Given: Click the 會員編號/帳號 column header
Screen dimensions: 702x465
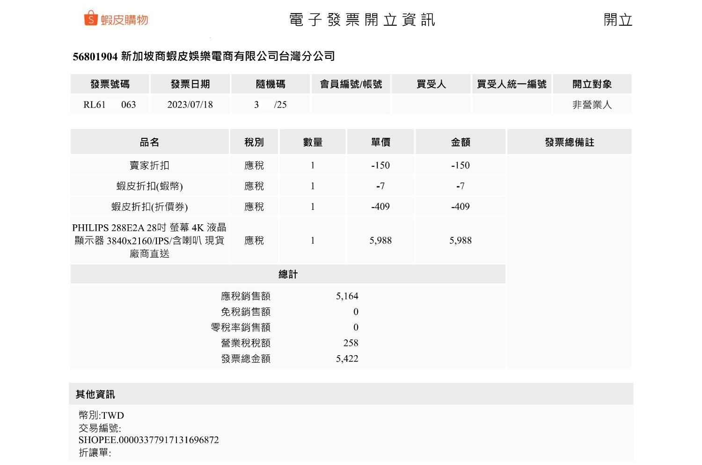Looking at the screenshot, I should [x=351, y=84].
